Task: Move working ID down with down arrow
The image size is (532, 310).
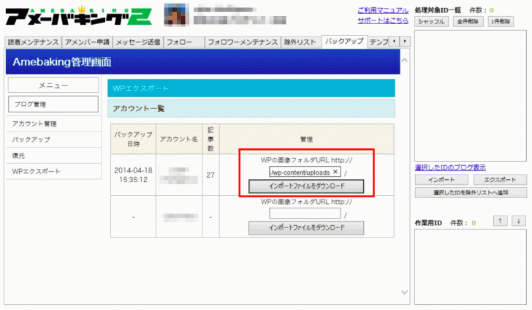Action: (517, 221)
